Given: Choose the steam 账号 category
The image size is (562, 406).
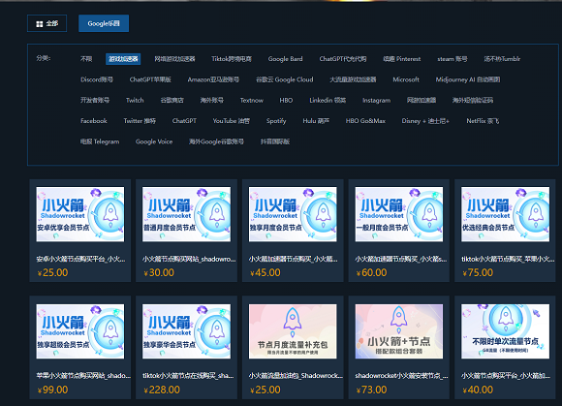Looking at the screenshot, I should (x=452, y=59).
